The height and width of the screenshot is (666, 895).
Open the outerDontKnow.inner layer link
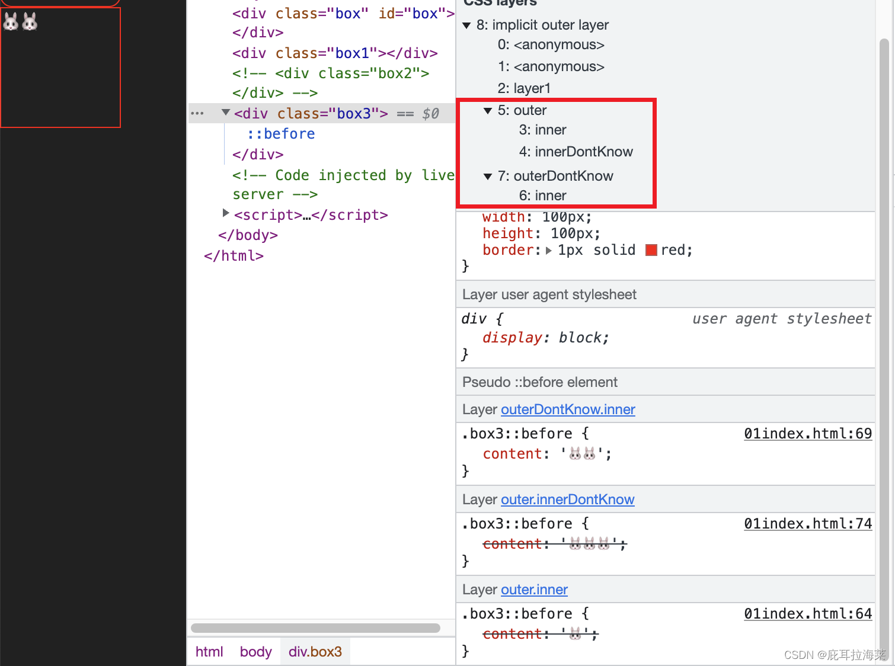[x=568, y=409]
